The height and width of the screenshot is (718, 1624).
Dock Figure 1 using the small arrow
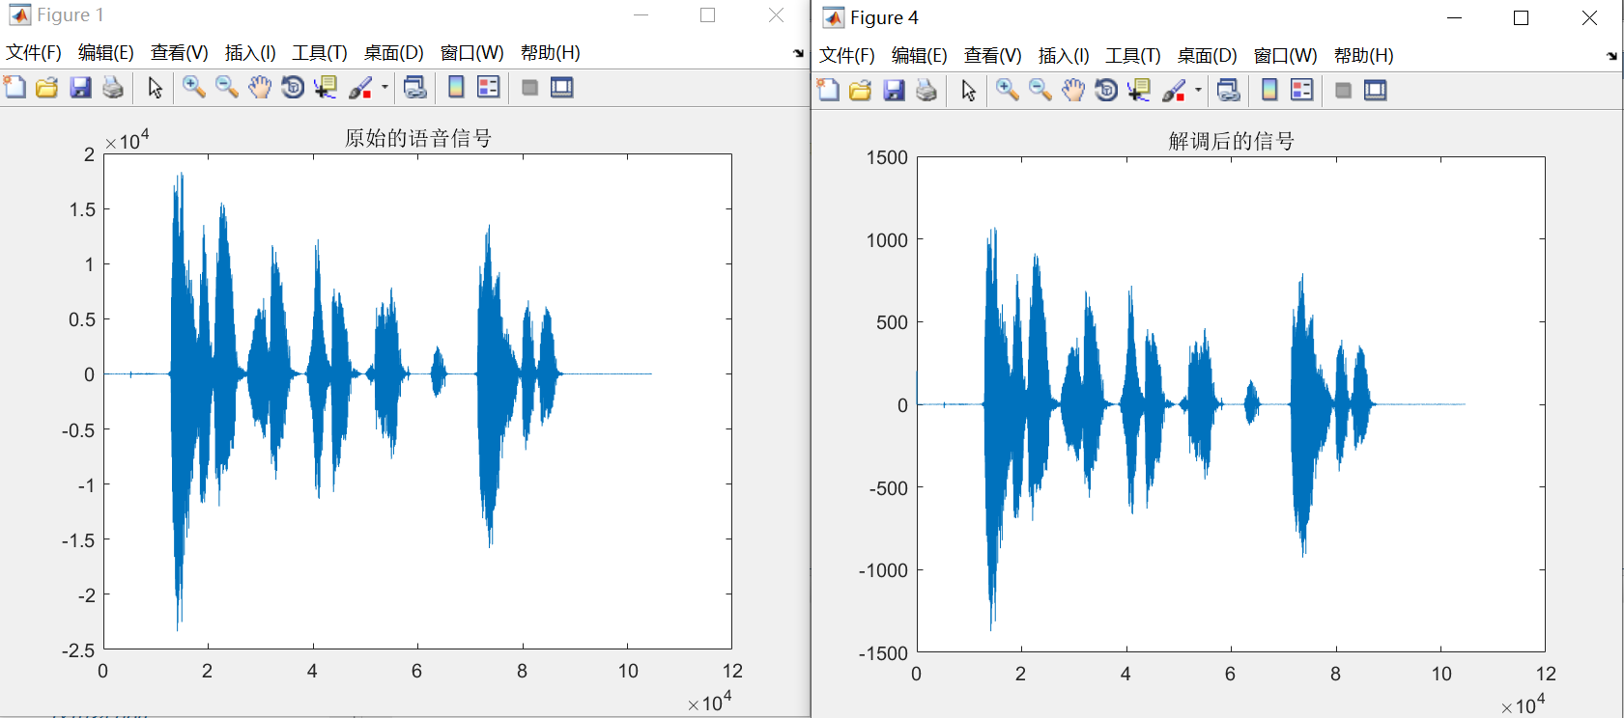coord(798,53)
